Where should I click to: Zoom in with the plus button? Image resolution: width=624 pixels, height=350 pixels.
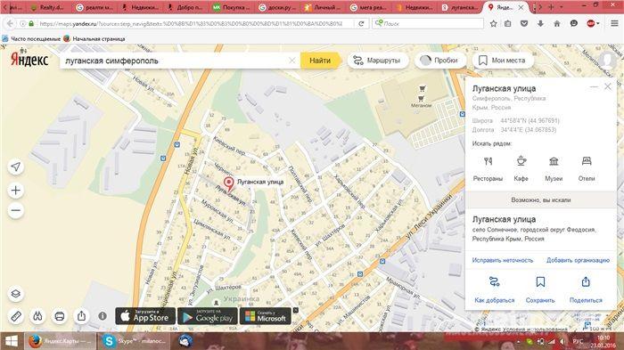pyautogui.click(x=15, y=191)
